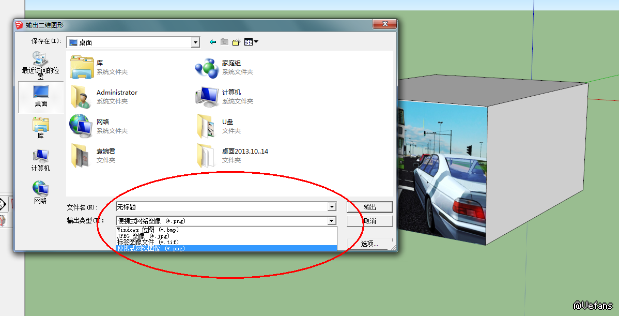This screenshot has height=316, width=619.
Task: Open the view menu icon
Action: 251,42
